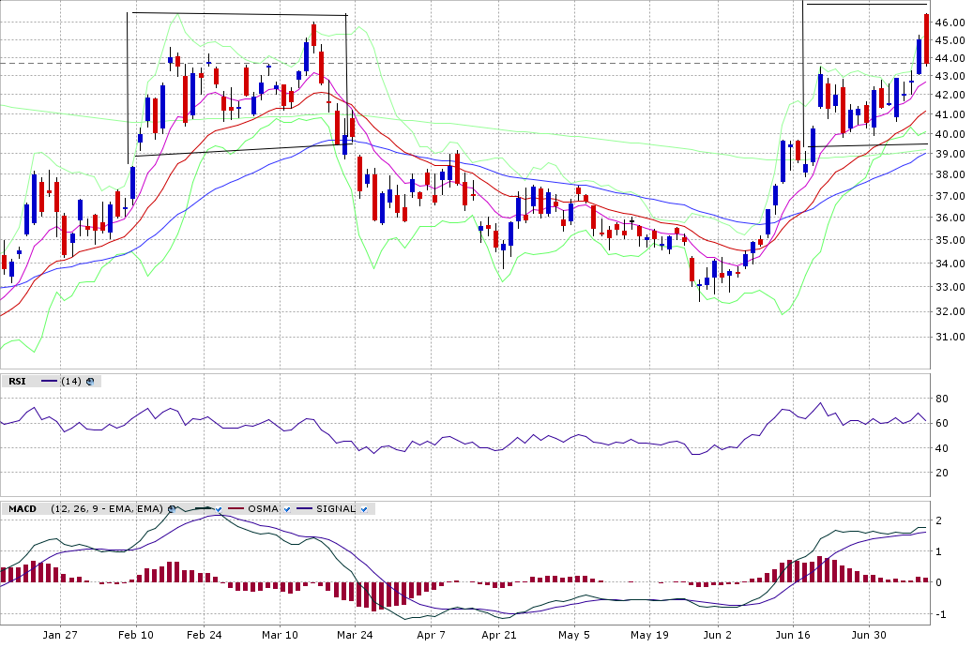Click the RSI period value (14)
This screenshot has width=973, height=648.
click(71, 382)
